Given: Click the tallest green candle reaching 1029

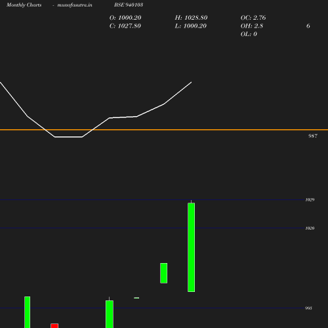Looking at the screenshot, I should click(x=191, y=247).
